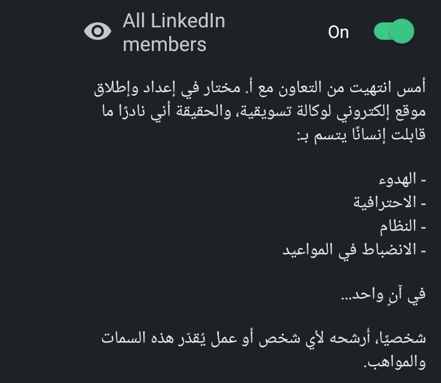
Task: Click the eye visibility icon
Action: coord(98,32)
